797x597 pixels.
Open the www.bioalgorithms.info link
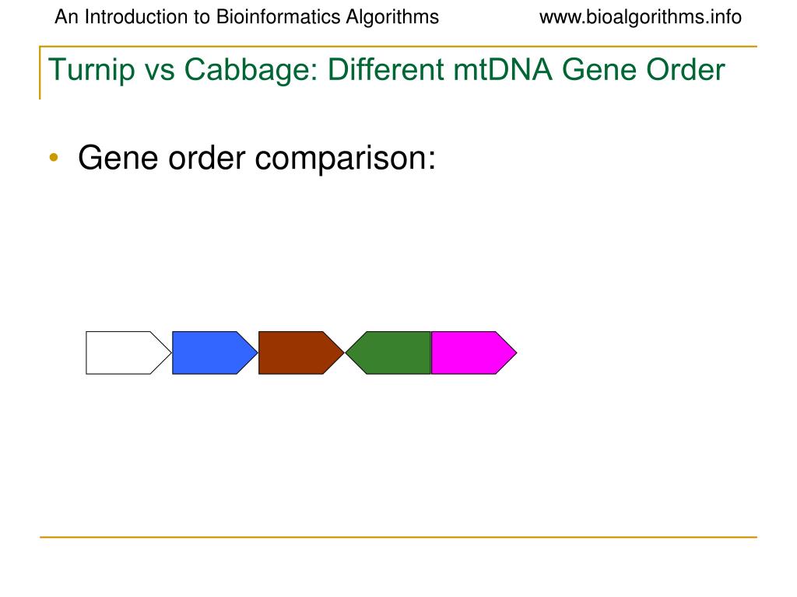click(641, 17)
